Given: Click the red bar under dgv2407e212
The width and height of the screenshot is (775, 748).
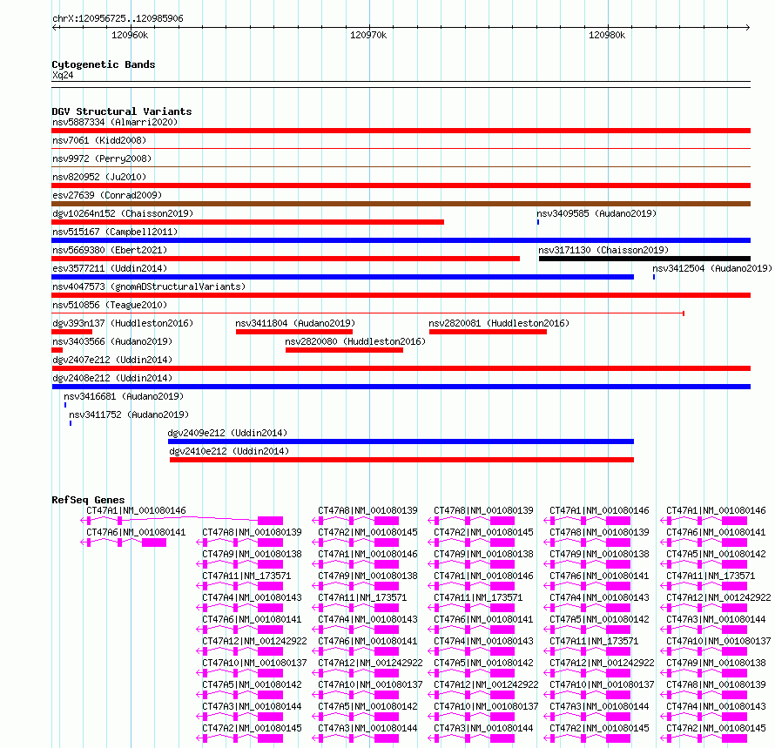Looking at the screenshot, I should pyautogui.click(x=401, y=368).
